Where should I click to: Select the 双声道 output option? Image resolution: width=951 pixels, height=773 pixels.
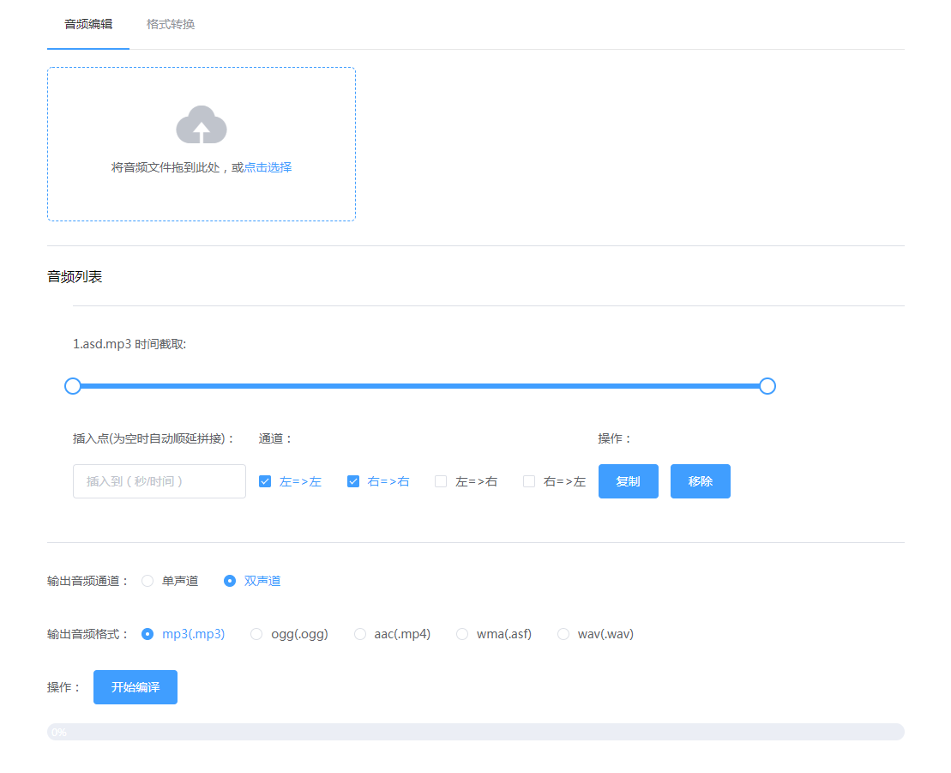click(x=229, y=581)
